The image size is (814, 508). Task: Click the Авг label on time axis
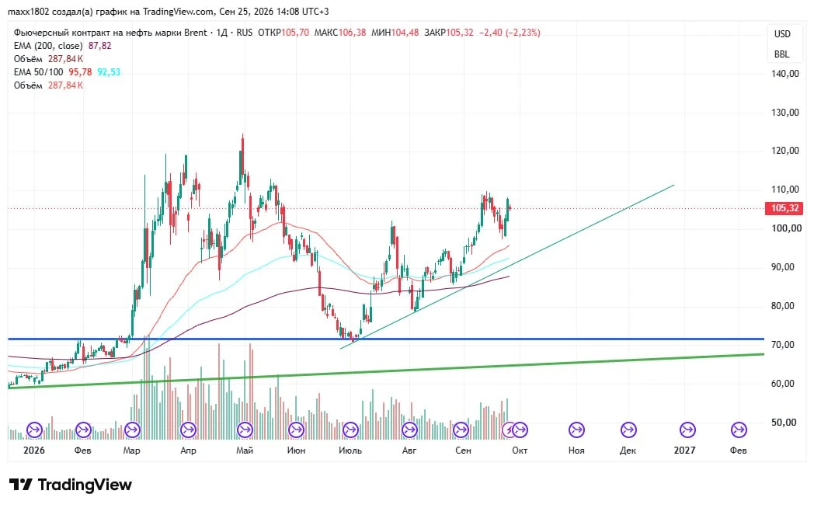(x=409, y=451)
